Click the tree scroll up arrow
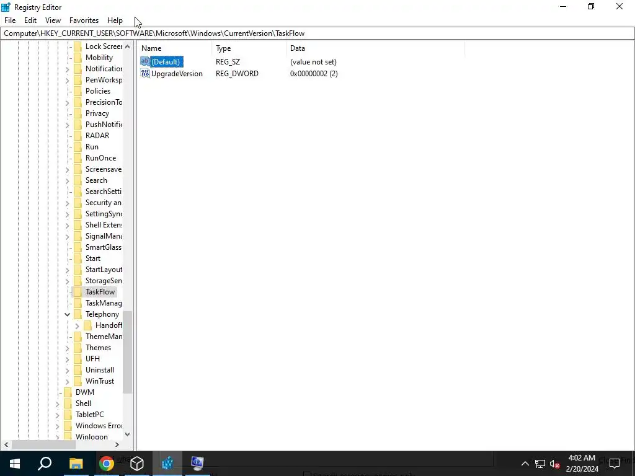Image resolution: width=635 pixels, height=476 pixels. point(128,46)
